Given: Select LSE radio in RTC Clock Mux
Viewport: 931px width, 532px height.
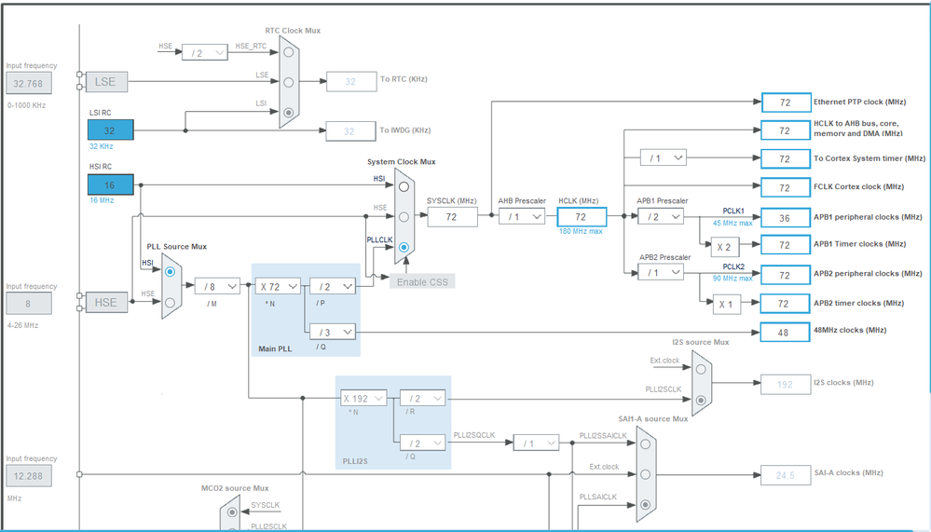Looking at the screenshot, I should pyautogui.click(x=289, y=82).
